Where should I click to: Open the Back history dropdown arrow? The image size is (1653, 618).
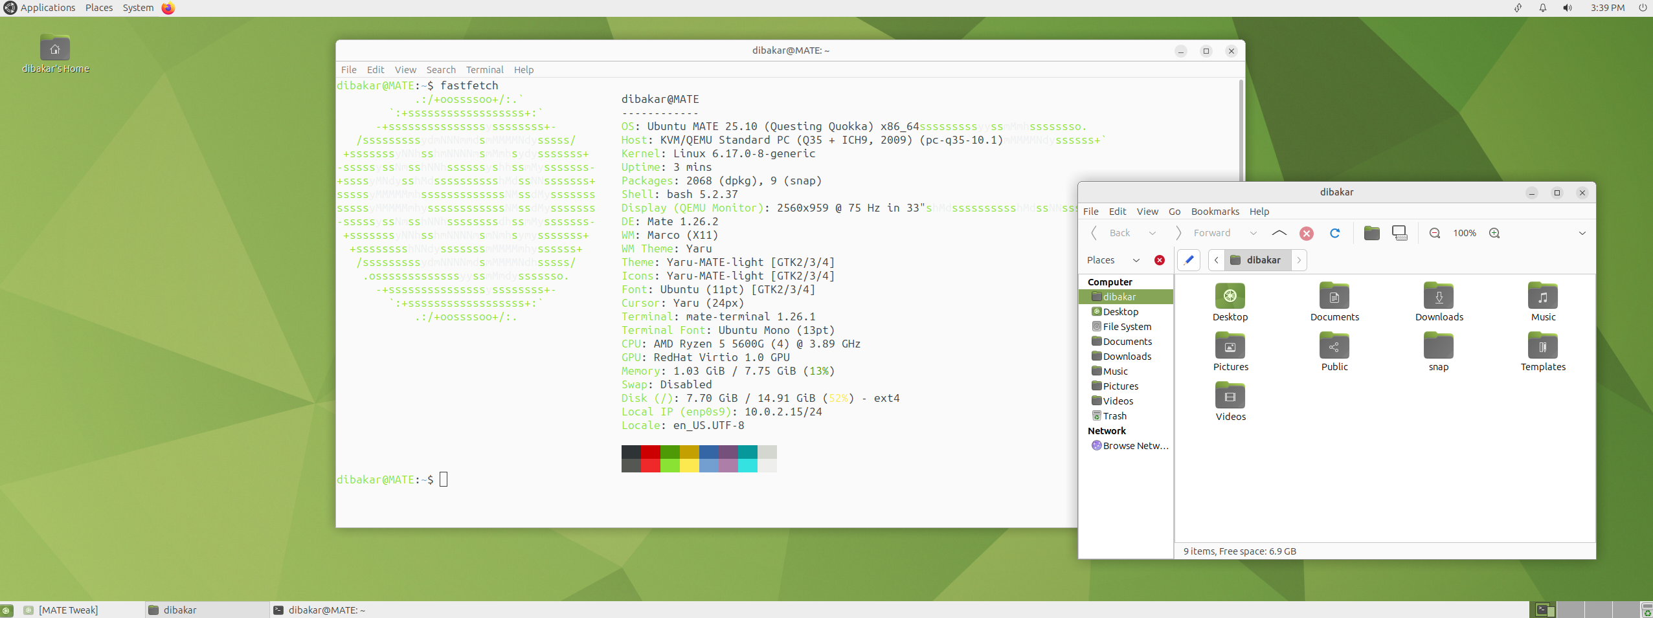coord(1153,233)
